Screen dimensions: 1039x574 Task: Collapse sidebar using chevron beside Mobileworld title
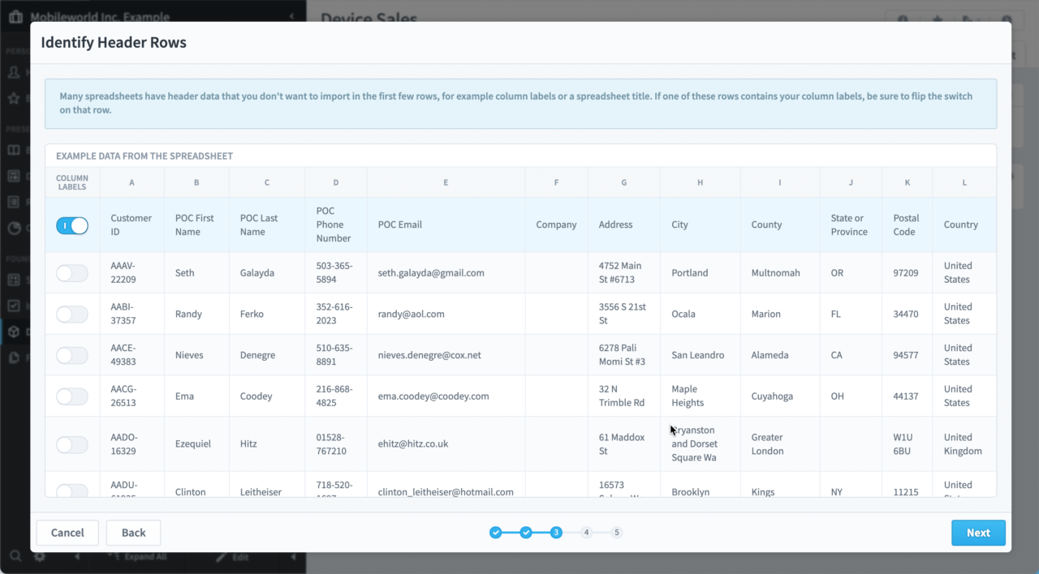point(292,17)
